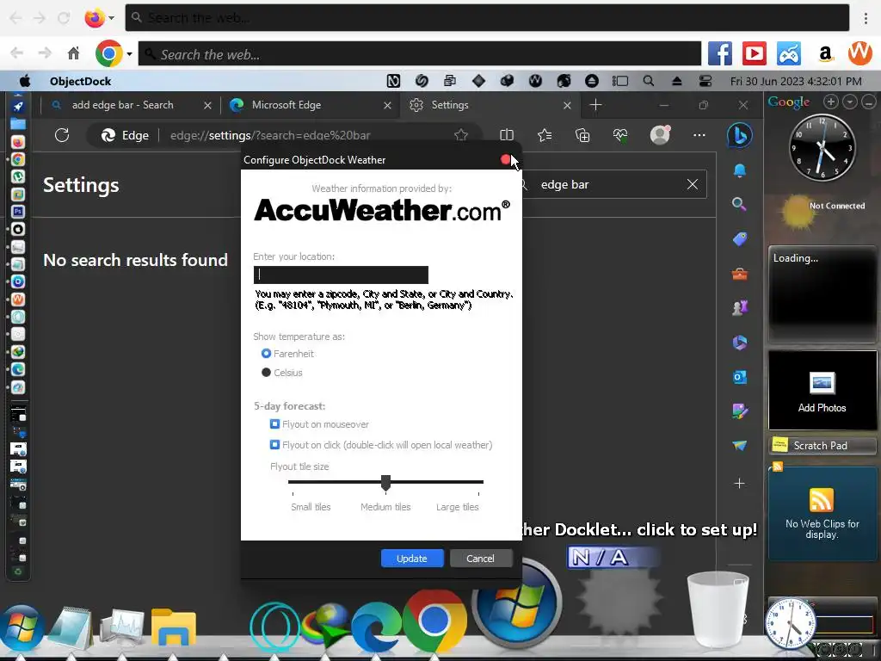The image size is (881, 661).
Task: Open tools briefcase icon in Edge sidebar
Action: [x=739, y=274]
